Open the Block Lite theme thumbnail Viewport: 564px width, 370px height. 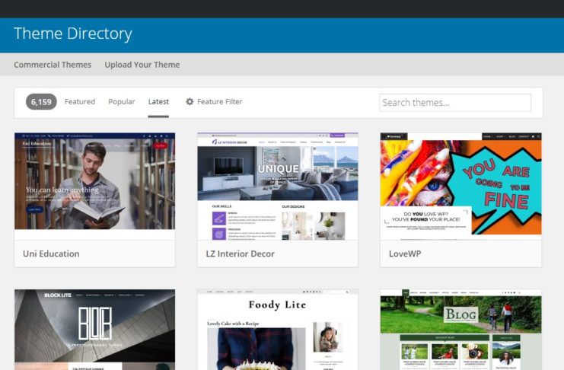pos(95,330)
